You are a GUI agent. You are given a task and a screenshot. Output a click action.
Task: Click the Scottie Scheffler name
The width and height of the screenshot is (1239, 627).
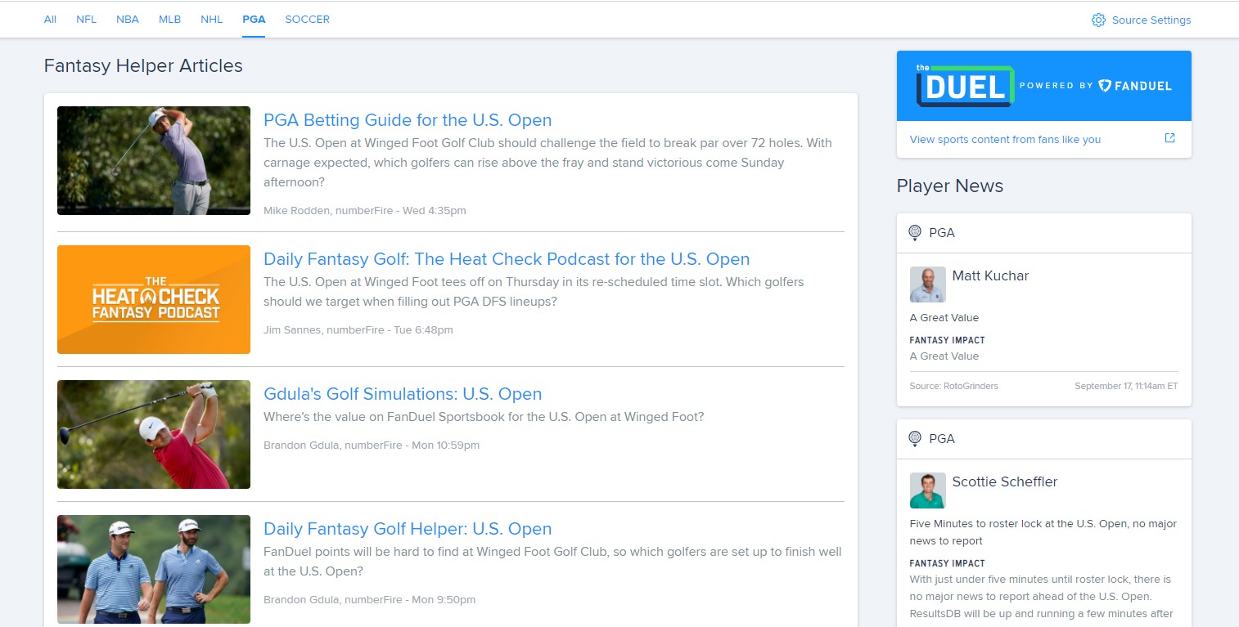pyautogui.click(x=1004, y=482)
